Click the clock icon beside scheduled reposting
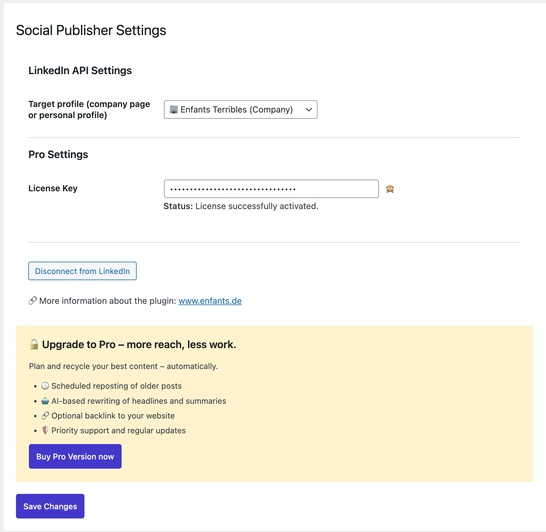 pyautogui.click(x=45, y=385)
